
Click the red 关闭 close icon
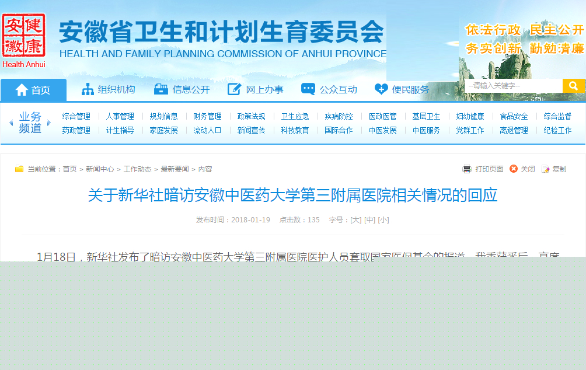coord(514,169)
